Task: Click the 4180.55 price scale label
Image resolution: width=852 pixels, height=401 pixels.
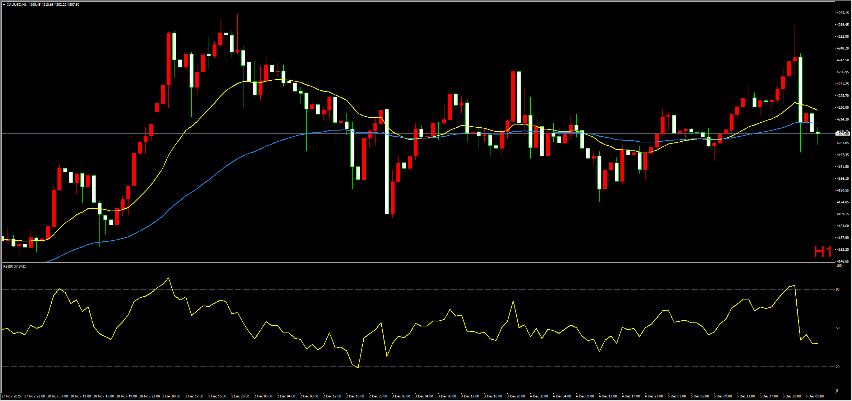Action: point(842,190)
